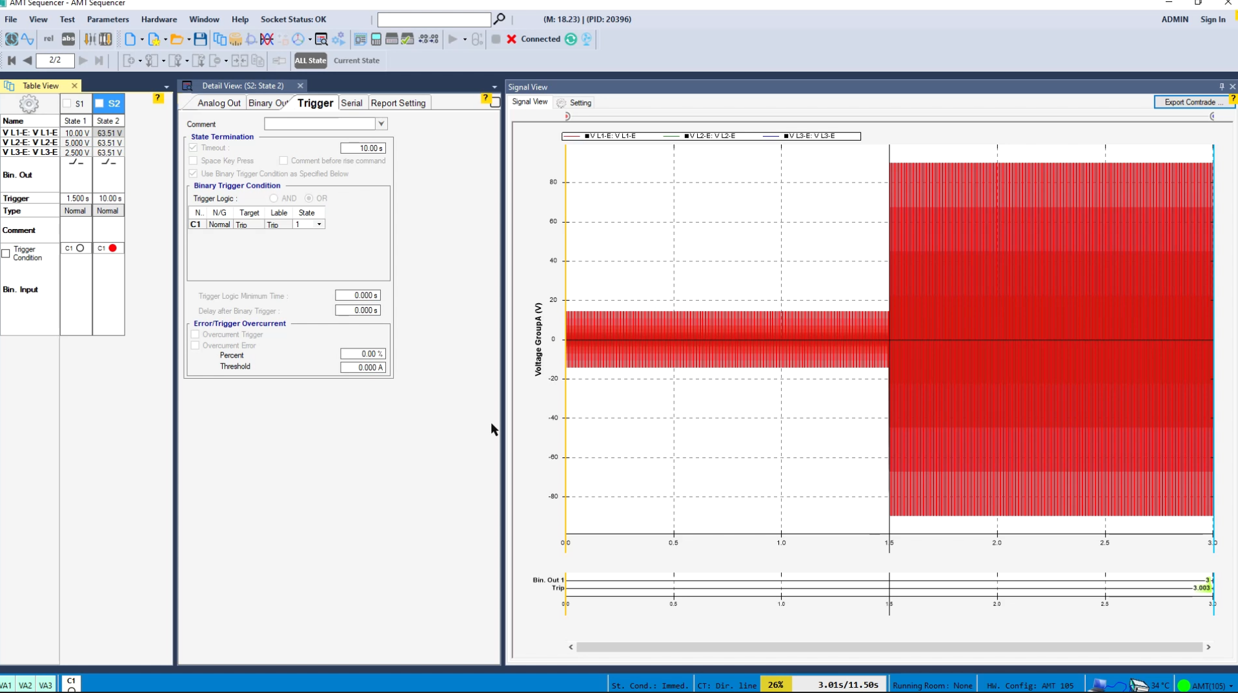Click the Save file icon in toolbar
1238x693 pixels.
click(x=200, y=39)
